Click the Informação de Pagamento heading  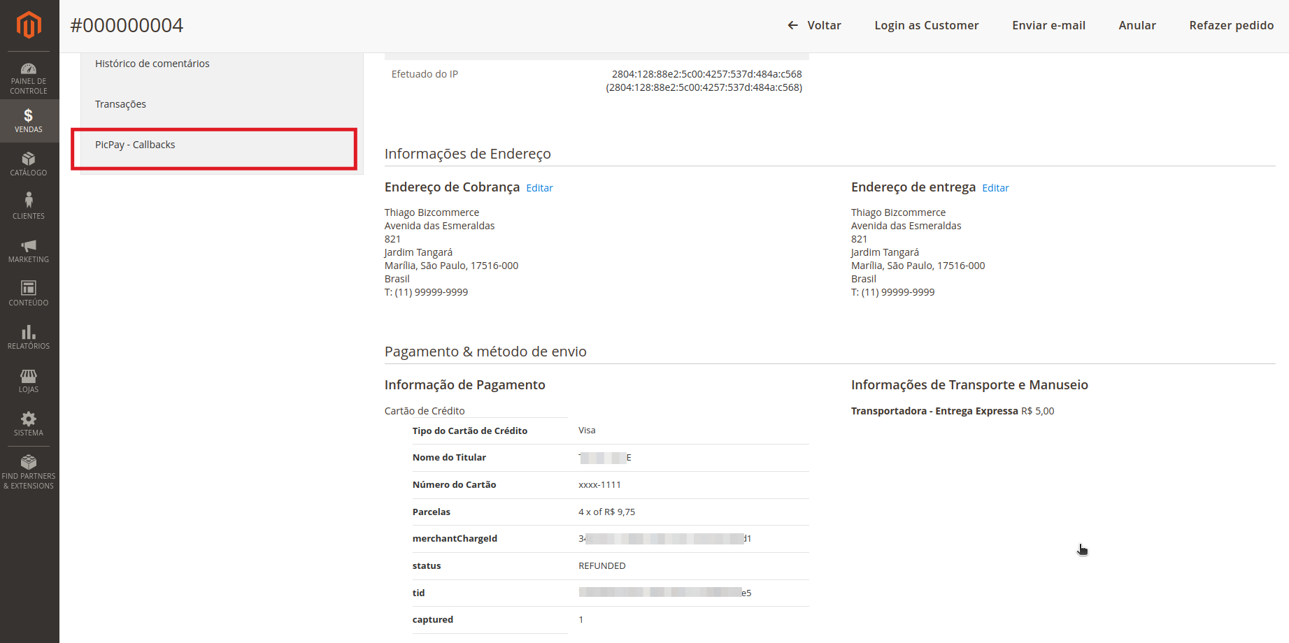pyautogui.click(x=464, y=385)
